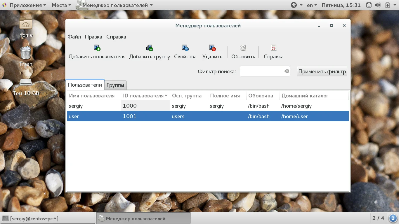Open the Правка menu
Screen dimensions: 399x224
tap(93, 37)
